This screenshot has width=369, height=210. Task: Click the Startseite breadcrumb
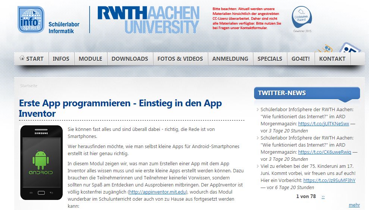coord(29,86)
